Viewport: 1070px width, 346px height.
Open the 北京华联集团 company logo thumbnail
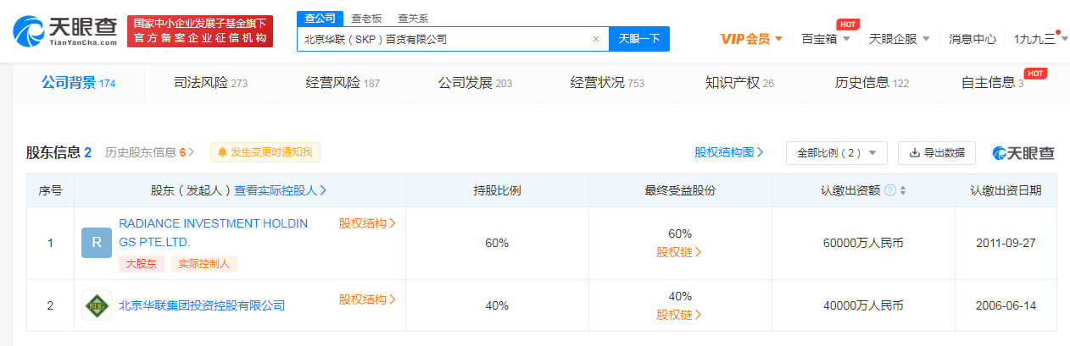point(96,305)
